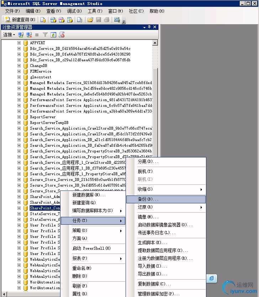Image resolution: width=259 pixels, height=297 pixels.
Task: Expand the glmosstest database node
Action: 19,77
